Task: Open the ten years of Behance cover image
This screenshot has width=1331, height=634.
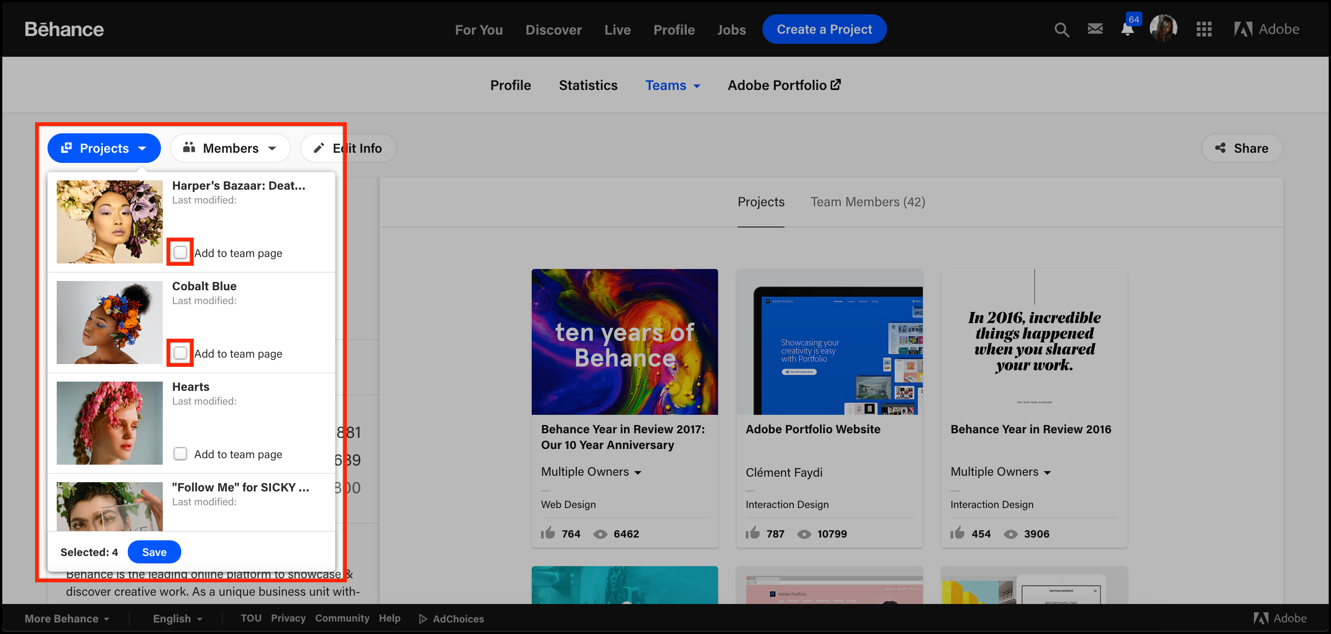Action: pyautogui.click(x=624, y=342)
